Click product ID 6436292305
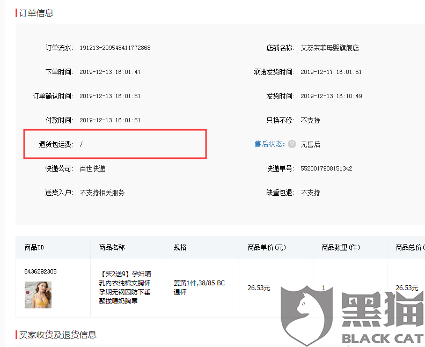The image size is (425, 347). [x=40, y=271]
